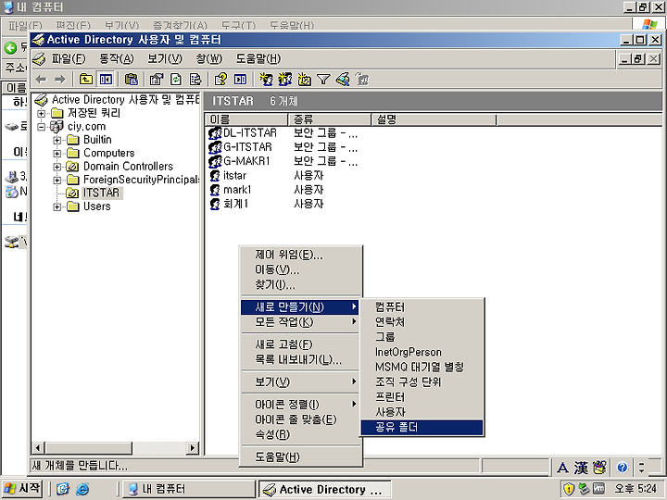Click security shield tray icon
This screenshot has height=500, width=667.
coord(569,489)
